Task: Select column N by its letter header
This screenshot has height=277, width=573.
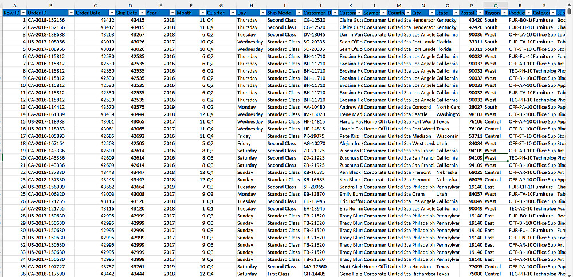Action: tap(423, 6)
